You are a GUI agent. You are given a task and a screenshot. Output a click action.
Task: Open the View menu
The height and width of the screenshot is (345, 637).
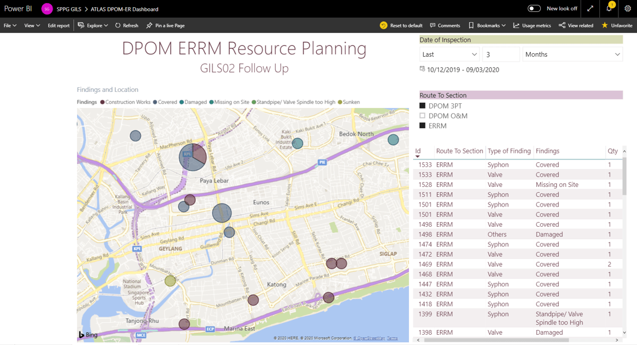point(32,25)
